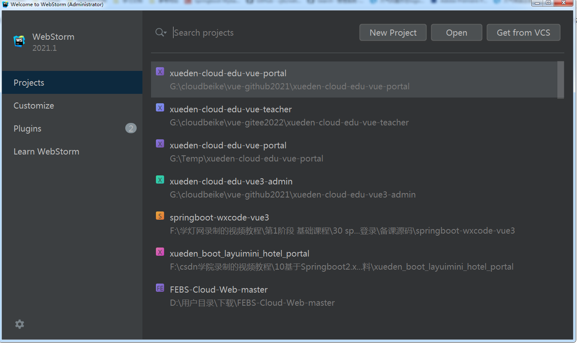Click the search magnifier icon dropdown
Image resolution: width=577 pixels, height=343 pixels.
tap(161, 33)
